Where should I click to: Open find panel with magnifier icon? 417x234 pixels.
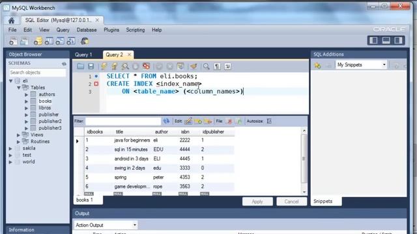click(x=207, y=66)
